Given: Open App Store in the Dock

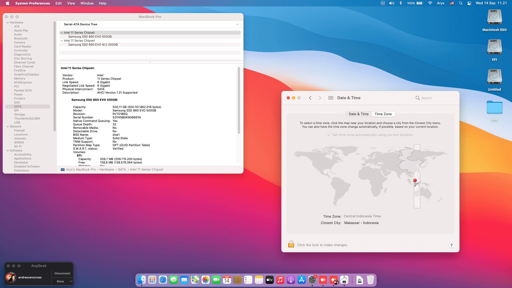Looking at the screenshot, I should pyautogui.click(x=302, y=280).
